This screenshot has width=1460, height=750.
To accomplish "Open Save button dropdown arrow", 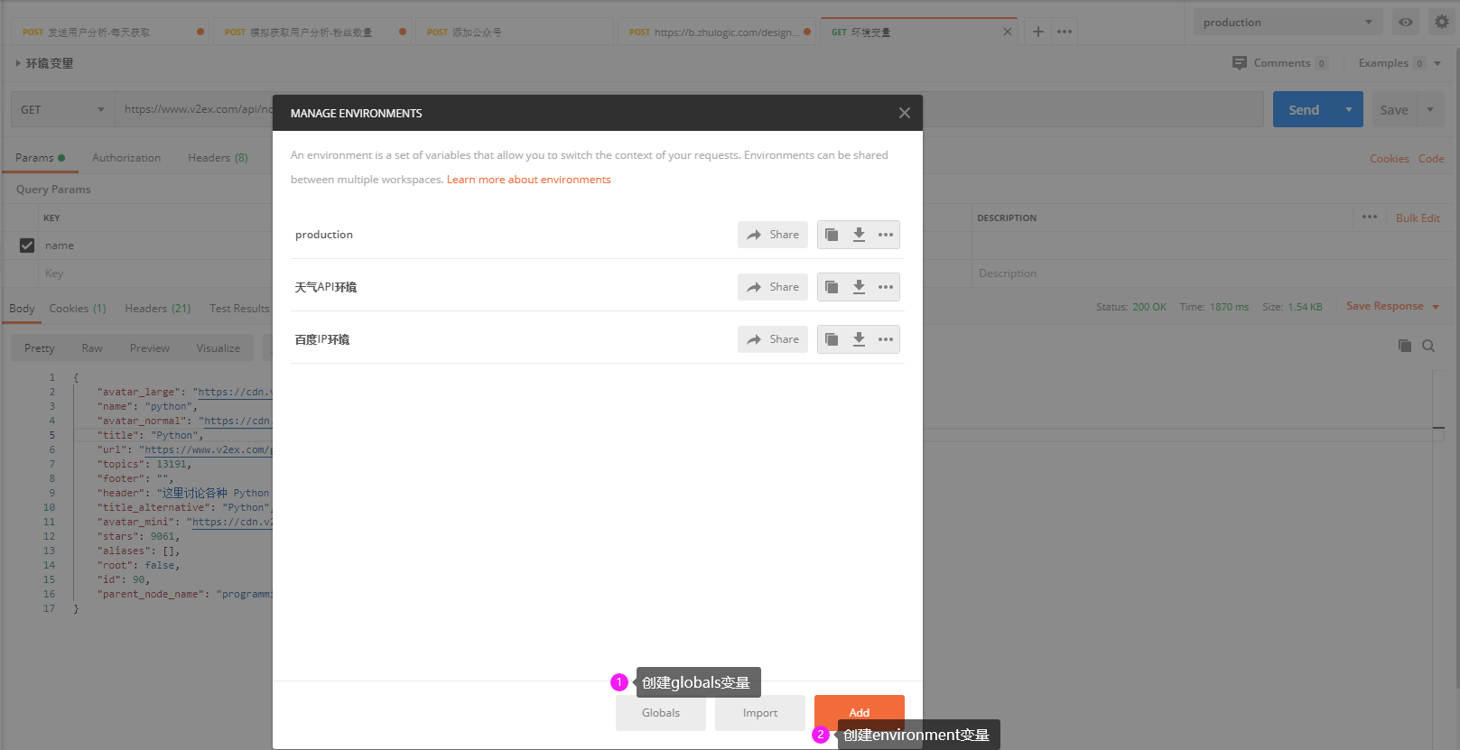I will tap(1430, 109).
